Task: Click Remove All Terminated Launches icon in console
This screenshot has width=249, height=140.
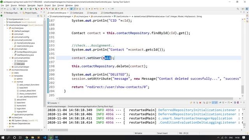Action: (197, 103)
